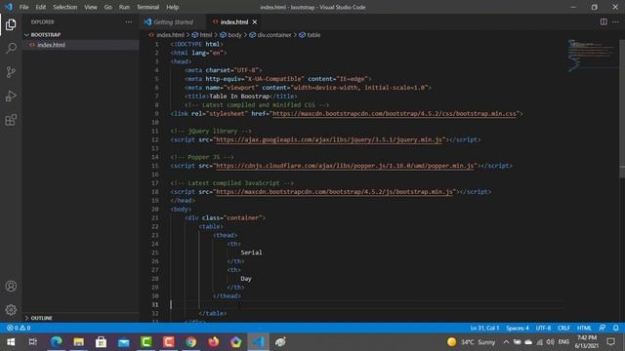Viewport: 625px width, 351px height.
Task: Collapse the BOOTSTRAP folder section
Action: (46, 35)
